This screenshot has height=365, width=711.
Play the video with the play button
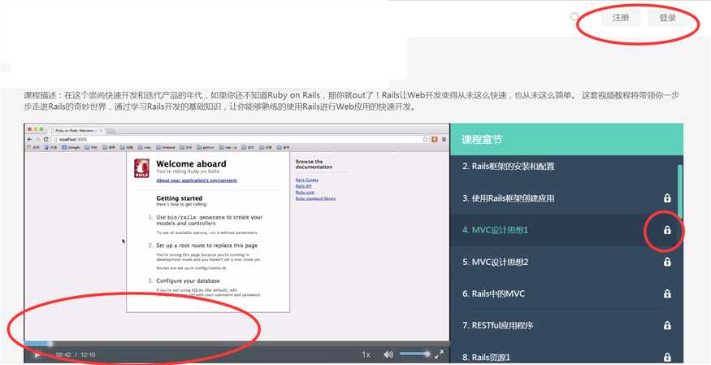coord(37,354)
